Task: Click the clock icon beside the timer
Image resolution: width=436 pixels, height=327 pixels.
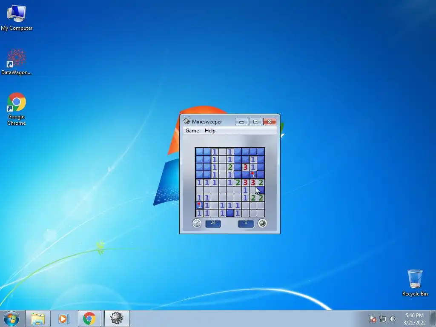Action: (197, 223)
